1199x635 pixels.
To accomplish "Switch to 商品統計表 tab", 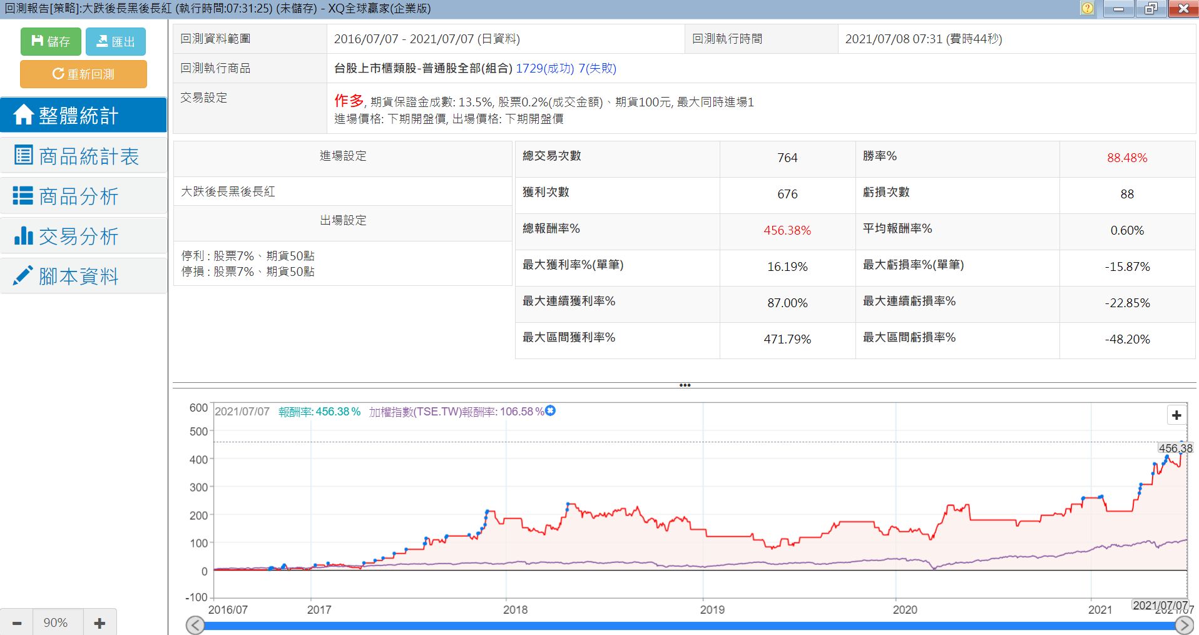I will (83, 156).
